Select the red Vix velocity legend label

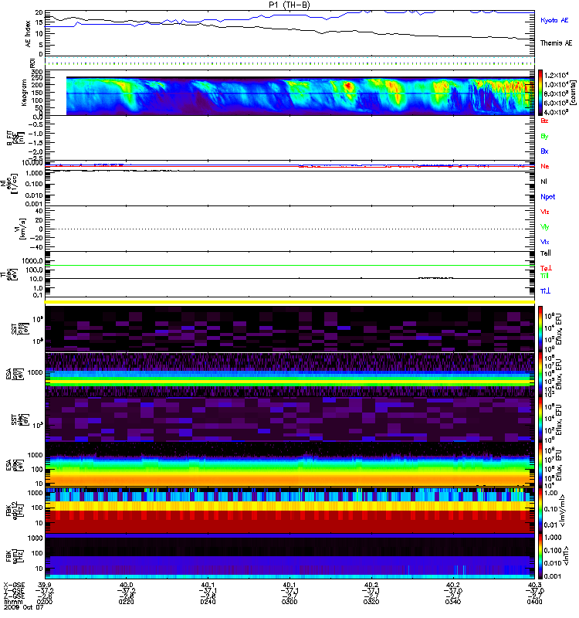545,212
